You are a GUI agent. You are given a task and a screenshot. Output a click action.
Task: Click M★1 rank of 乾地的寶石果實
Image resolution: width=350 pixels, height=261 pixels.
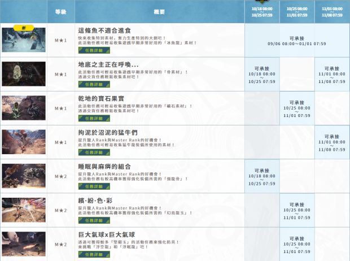pos(61,108)
